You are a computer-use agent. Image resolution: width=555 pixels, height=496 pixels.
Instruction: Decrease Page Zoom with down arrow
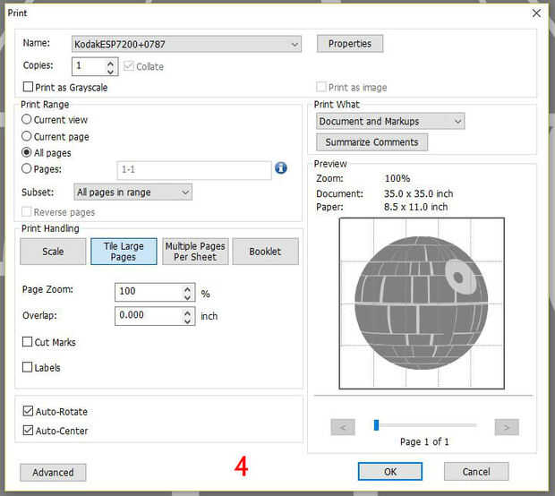pos(187,298)
